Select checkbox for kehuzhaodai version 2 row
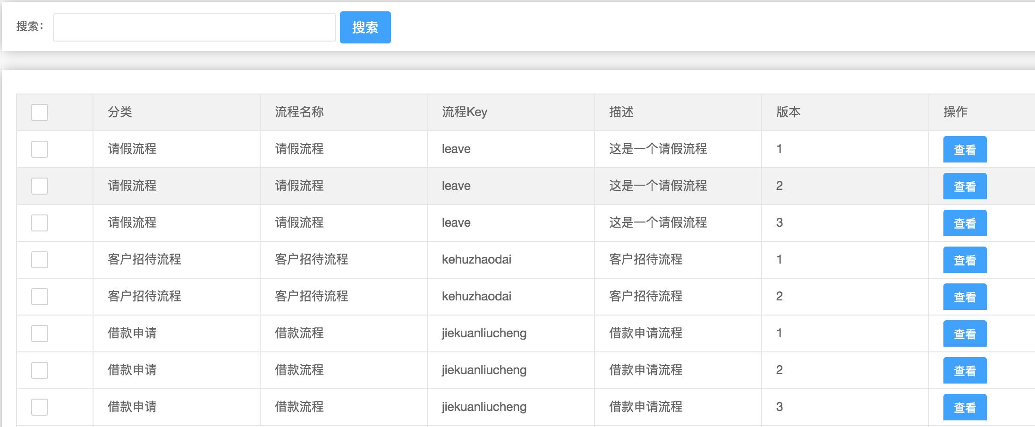 pyautogui.click(x=40, y=297)
